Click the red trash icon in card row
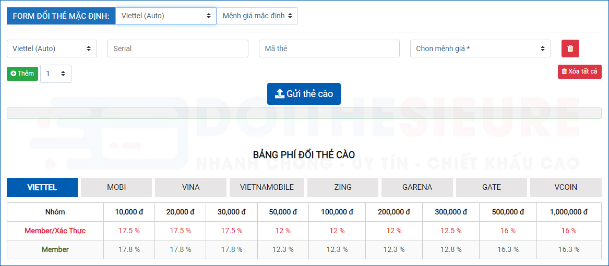This screenshot has width=609, height=266. 570,49
